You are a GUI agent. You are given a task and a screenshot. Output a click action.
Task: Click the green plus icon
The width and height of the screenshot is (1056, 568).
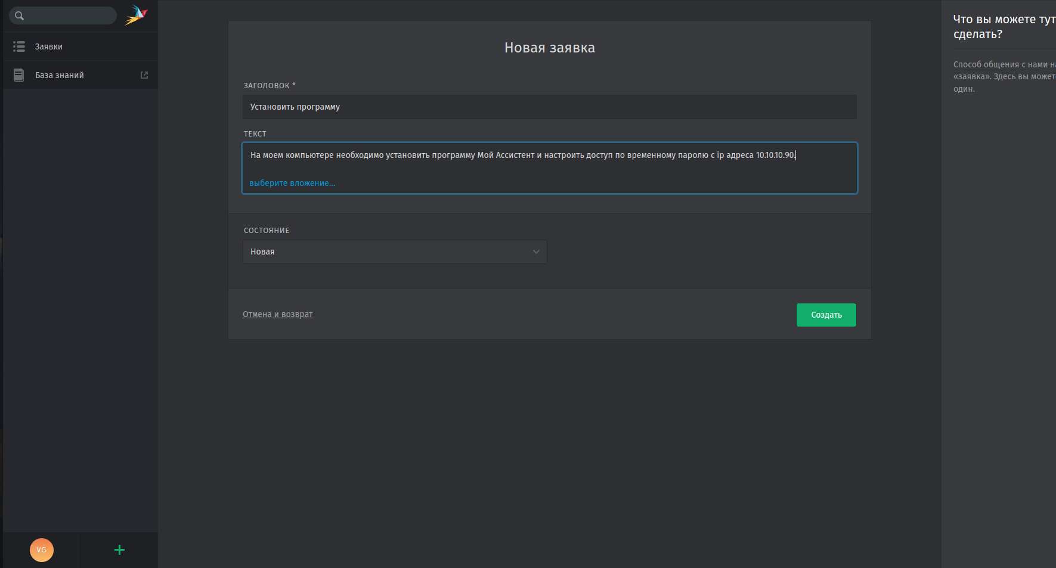click(x=119, y=550)
